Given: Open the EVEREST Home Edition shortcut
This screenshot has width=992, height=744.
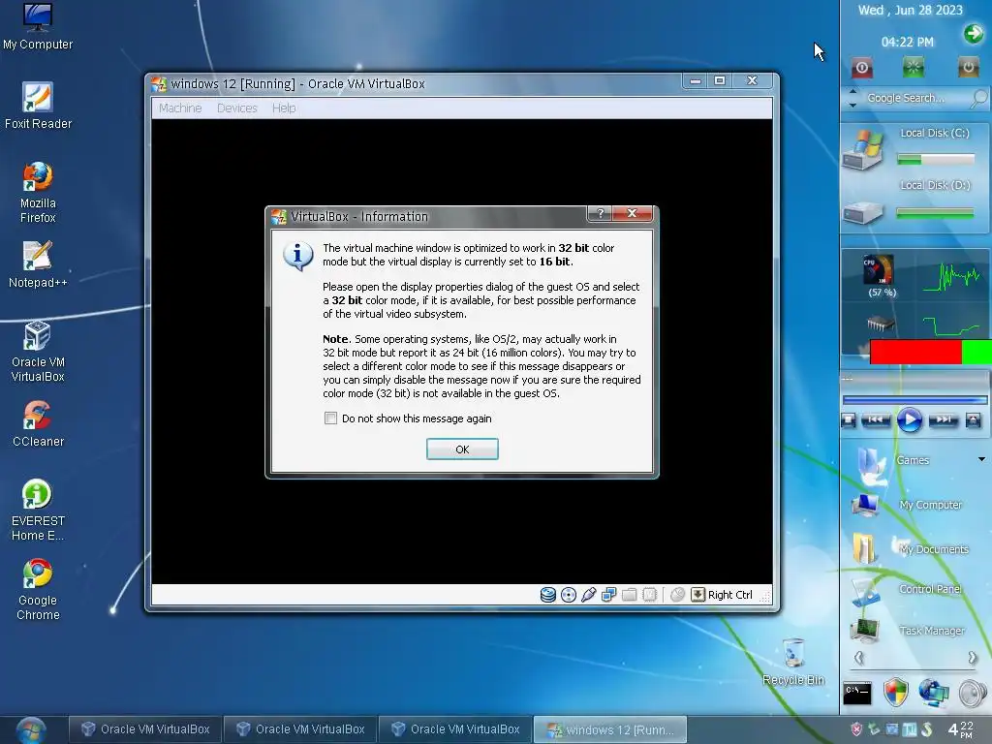Looking at the screenshot, I should pyautogui.click(x=38, y=511).
